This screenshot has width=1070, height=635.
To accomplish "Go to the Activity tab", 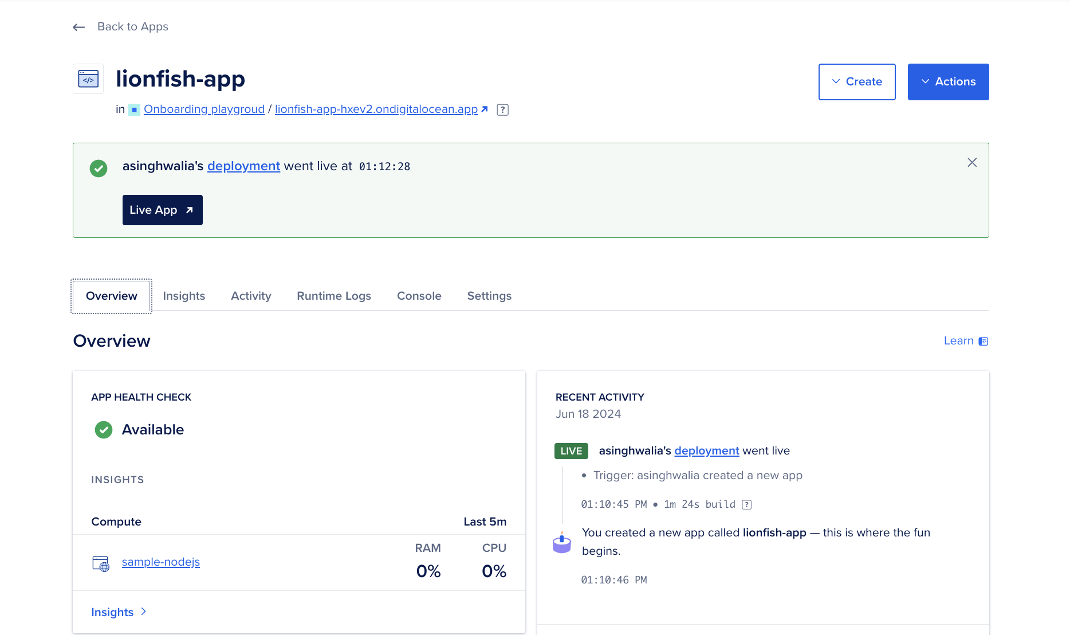I will coord(251,296).
